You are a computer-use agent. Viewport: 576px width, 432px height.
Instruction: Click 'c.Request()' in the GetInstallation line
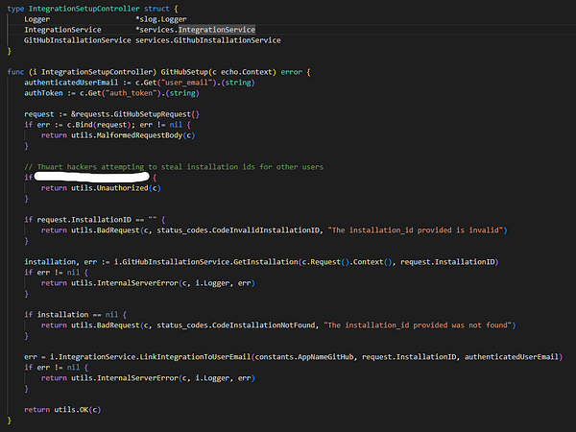click(325, 262)
